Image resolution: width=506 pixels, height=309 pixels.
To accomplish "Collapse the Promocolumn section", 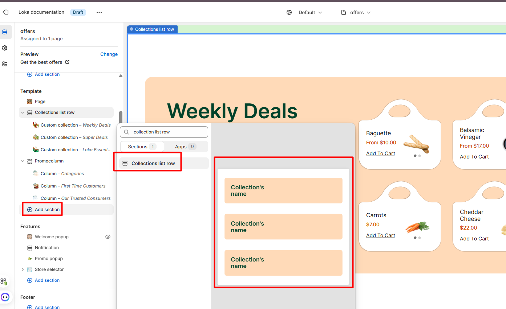I will click(x=23, y=161).
